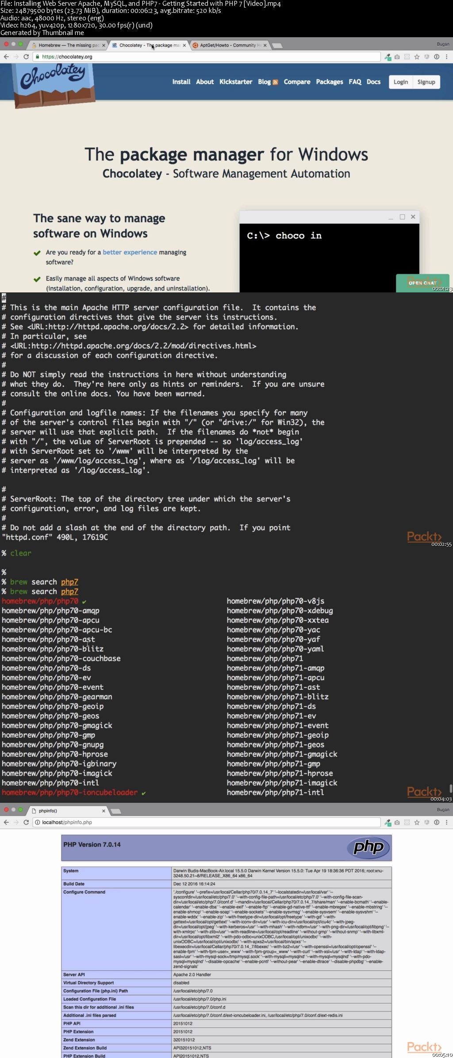Open Chrome menu in the phpinfo window
The height and width of the screenshot is (1058, 453).
[446, 822]
